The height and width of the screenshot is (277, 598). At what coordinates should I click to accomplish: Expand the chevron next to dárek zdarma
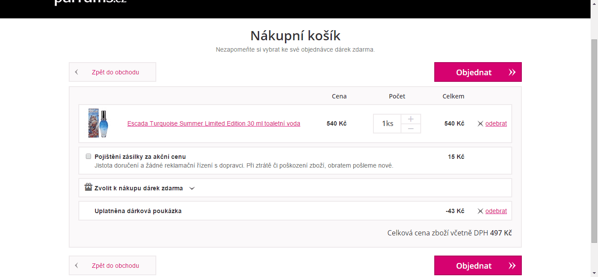192,189
